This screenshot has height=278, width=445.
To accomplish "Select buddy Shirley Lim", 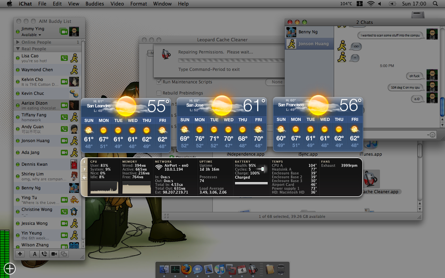I will [x=48, y=176].
